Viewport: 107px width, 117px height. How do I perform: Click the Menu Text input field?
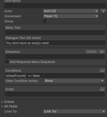click(x=55, y=33)
